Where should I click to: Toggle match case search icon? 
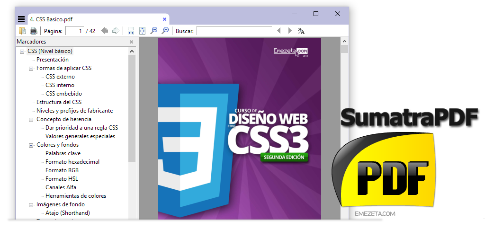[x=301, y=31]
